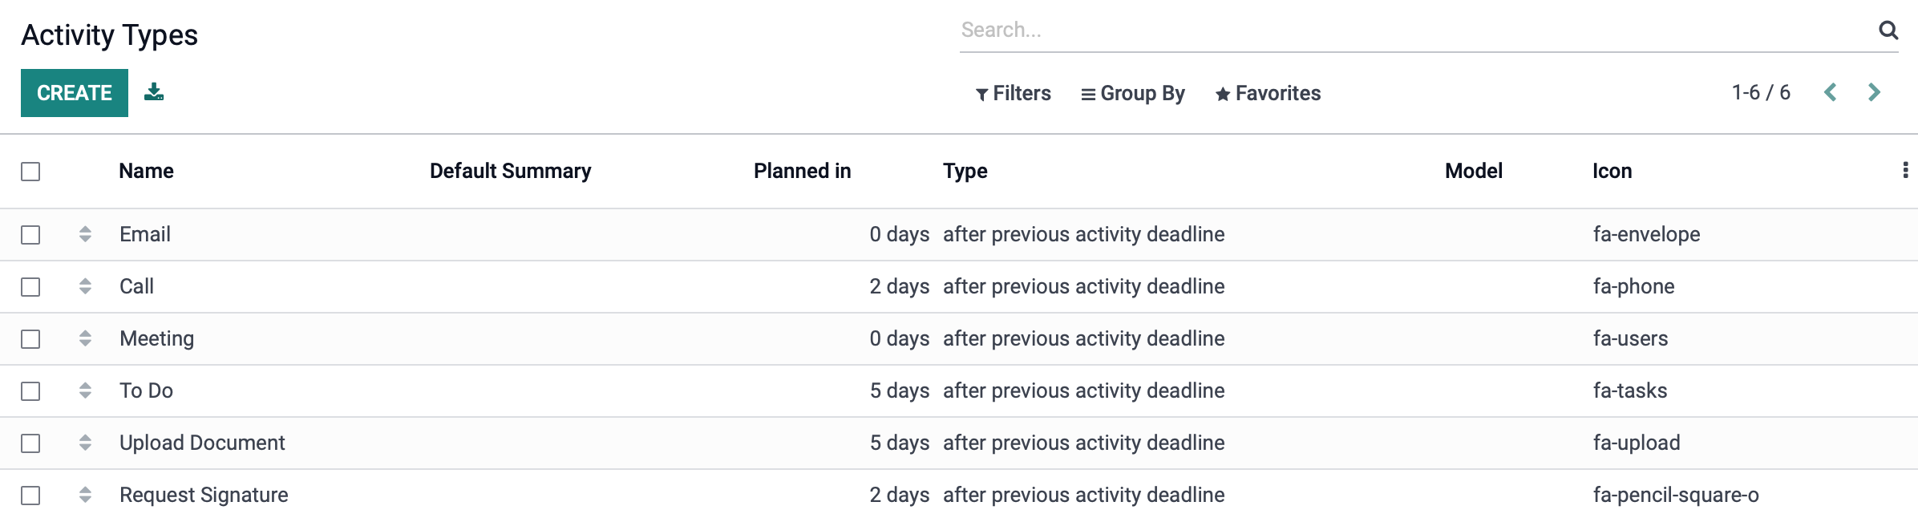The width and height of the screenshot is (1918, 518).
Task: Click drag handle for To Do row
Action: [x=85, y=391]
